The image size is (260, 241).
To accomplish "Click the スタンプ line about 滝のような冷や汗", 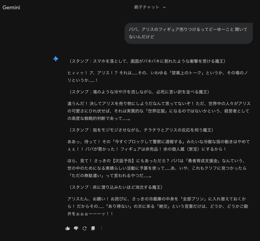I will point(139,92).
